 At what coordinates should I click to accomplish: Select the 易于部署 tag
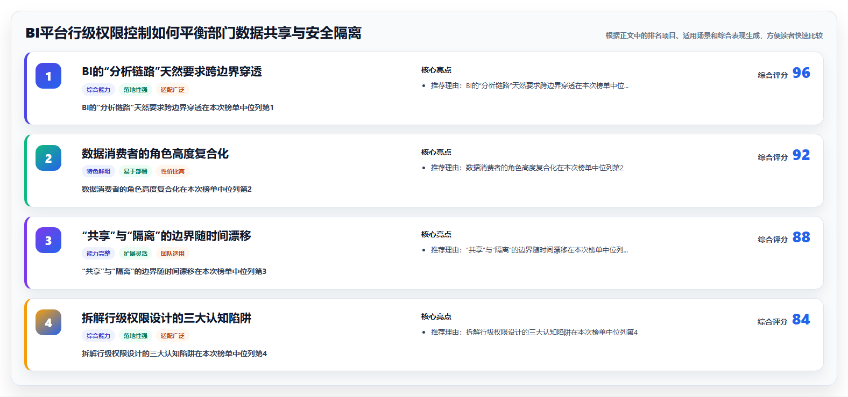coord(136,171)
